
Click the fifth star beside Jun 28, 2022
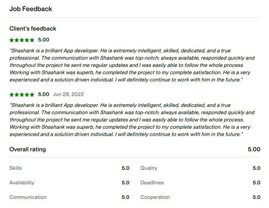[32, 95]
